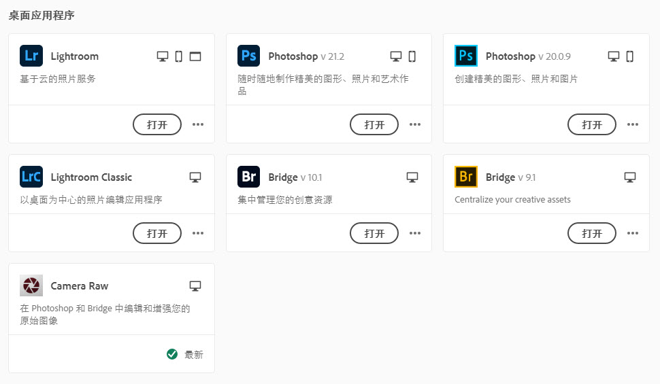Screen dimensions: 660x384
Task: Launch Lightroom Classic with 打开 button
Action: pos(157,233)
